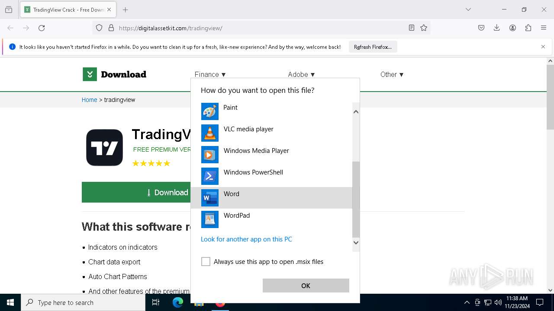Close the TradingView Crack tab
Image resolution: width=554 pixels, height=311 pixels.
pos(109,10)
